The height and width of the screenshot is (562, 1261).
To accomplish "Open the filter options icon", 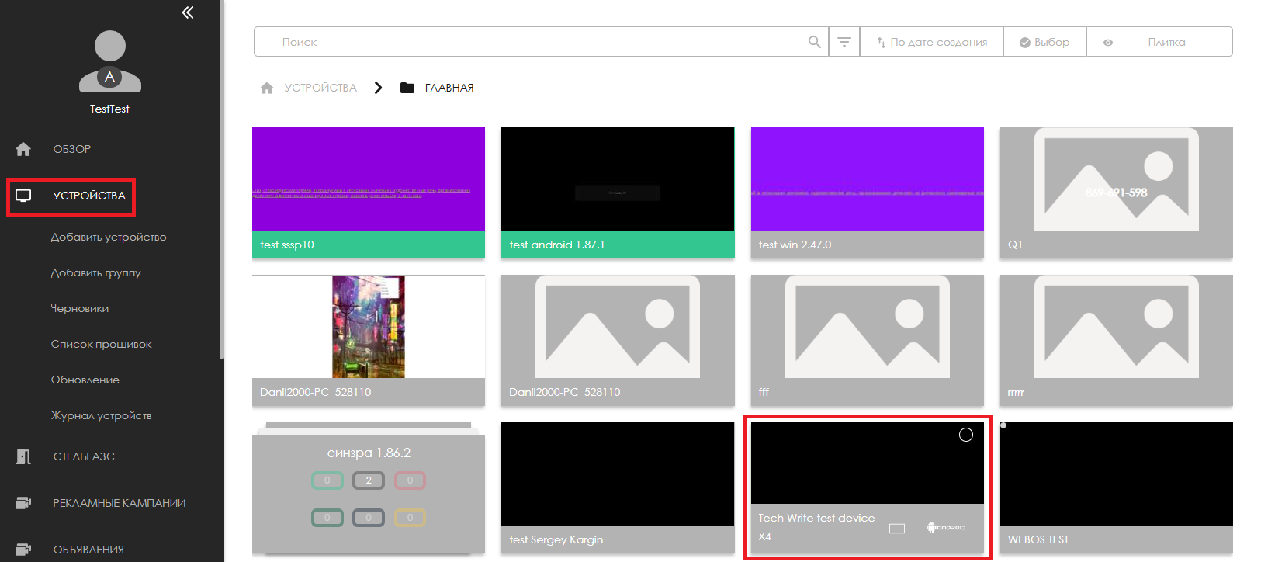I will click(x=844, y=42).
